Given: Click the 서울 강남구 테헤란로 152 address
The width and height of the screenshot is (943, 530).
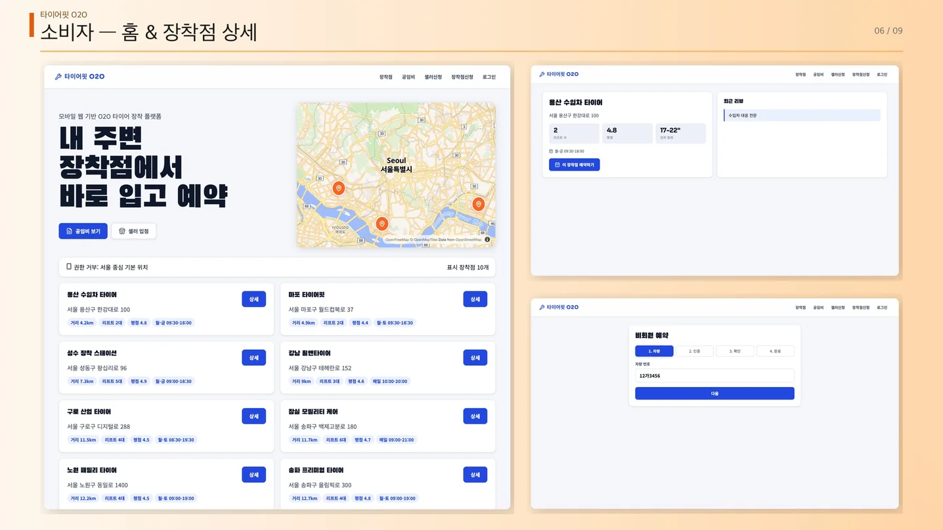Looking at the screenshot, I should coord(320,368).
